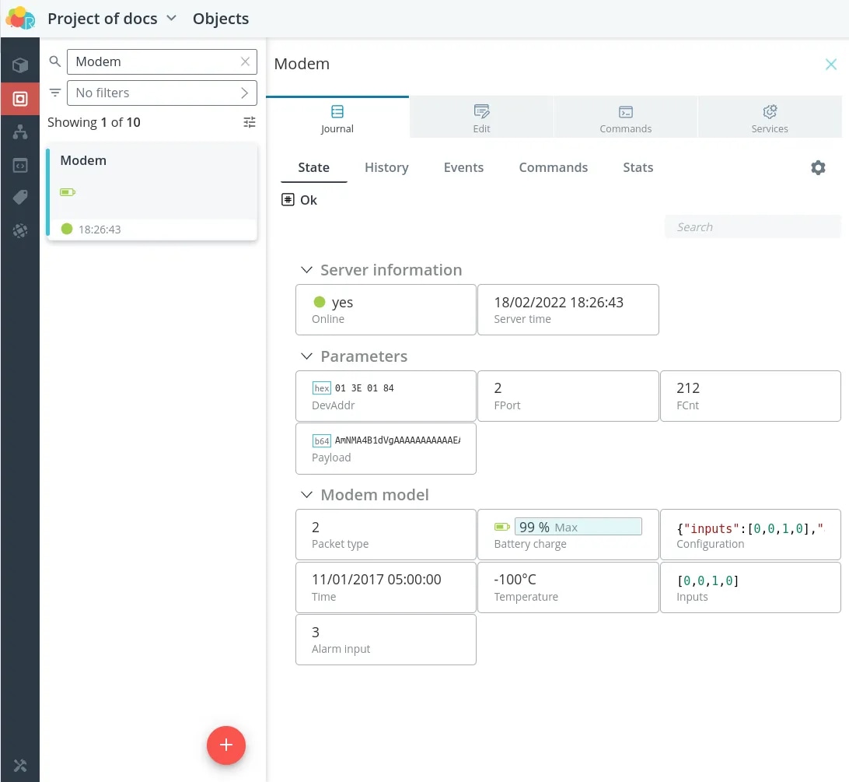849x782 pixels.
Task: Open list display settings sliders icon
Action: (249, 122)
